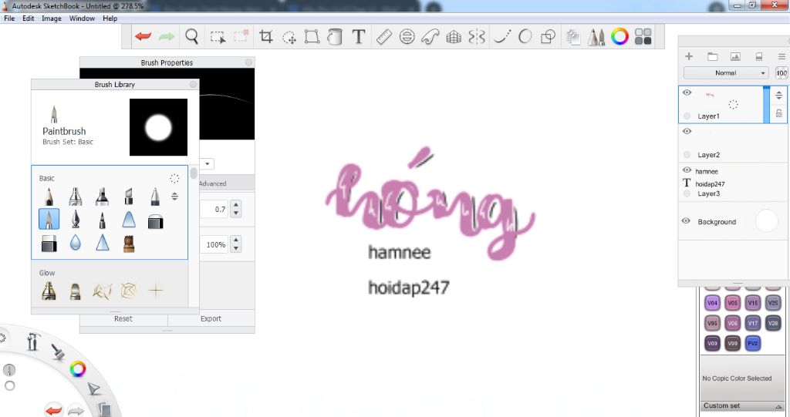This screenshot has width=790, height=417.
Task: Select the Quick Transform tool
Action: pos(289,37)
